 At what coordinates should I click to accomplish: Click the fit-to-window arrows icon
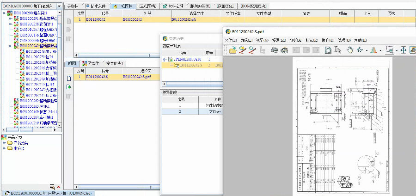point(402,50)
